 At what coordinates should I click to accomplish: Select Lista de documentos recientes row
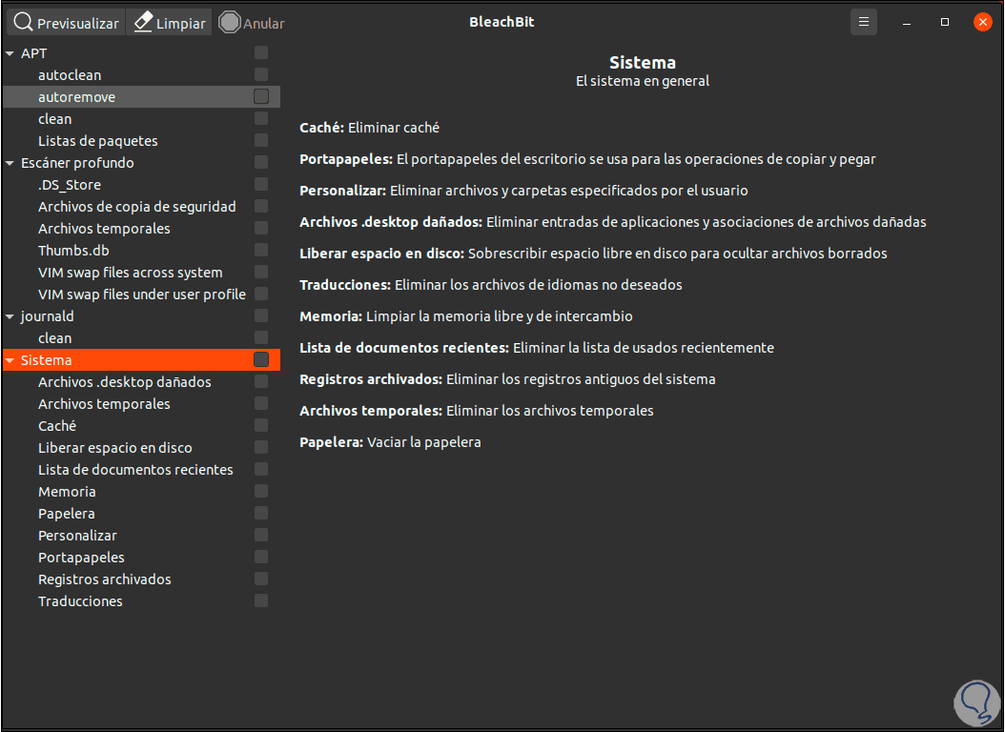coord(142,470)
